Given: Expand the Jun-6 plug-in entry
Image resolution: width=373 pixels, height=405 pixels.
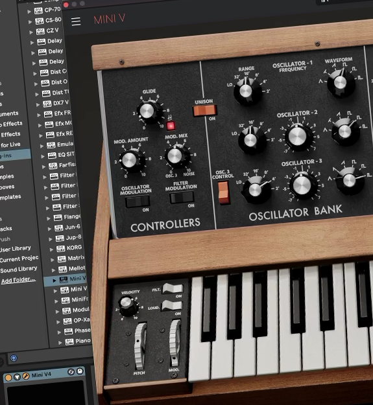Looking at the screenshot, I should (x=50, y=229).
